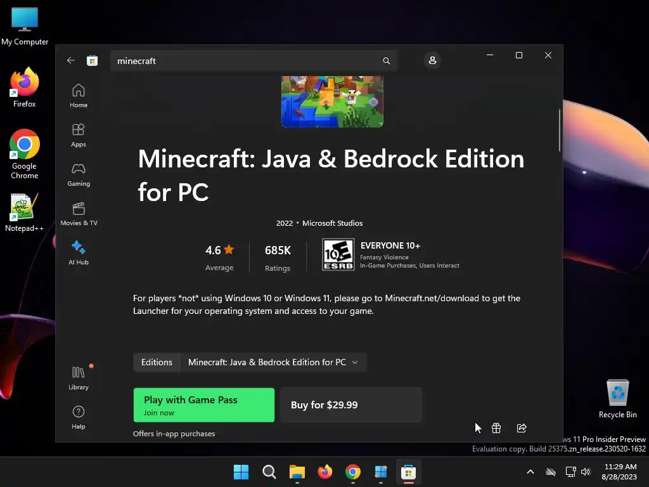Image resolution: width=649 pixels, height=487 pixels.
Task: Open Gaming section in sidebar
Action: 78,174
